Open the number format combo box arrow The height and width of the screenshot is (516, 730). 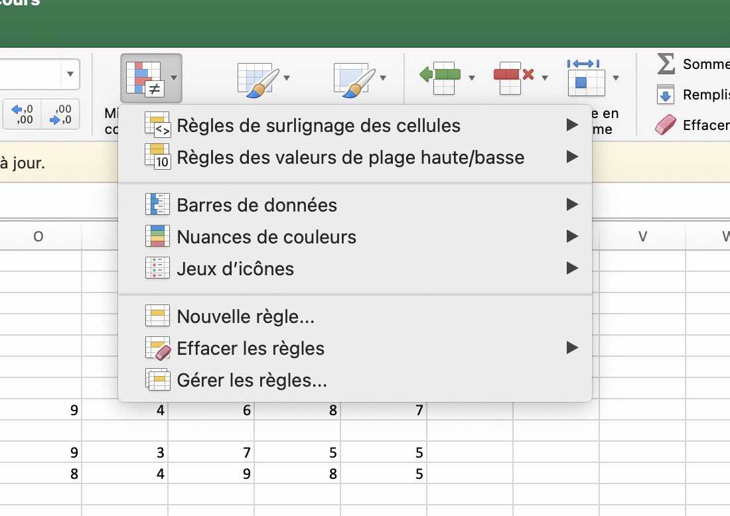[x=69, y=74]
